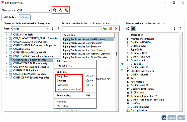Open the Class system dropdown arrow
187x122 pixels.
tap(50, 10)
